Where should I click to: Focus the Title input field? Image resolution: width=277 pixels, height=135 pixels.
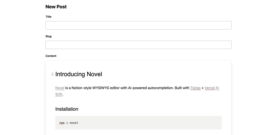pyautogui.click(x=138, y=25)
